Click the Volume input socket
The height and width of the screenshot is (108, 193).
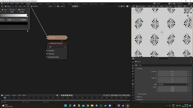[x=47, y=54]
